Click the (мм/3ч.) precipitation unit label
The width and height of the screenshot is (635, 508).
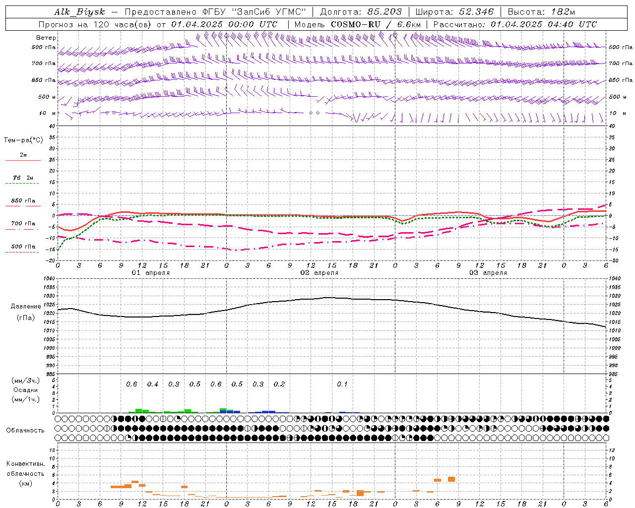[25, 381]
